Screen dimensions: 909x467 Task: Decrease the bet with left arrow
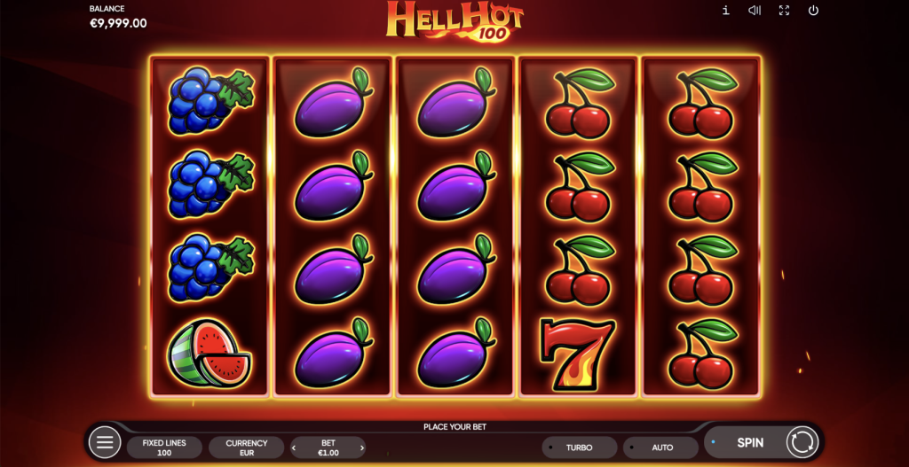[294, 448]
